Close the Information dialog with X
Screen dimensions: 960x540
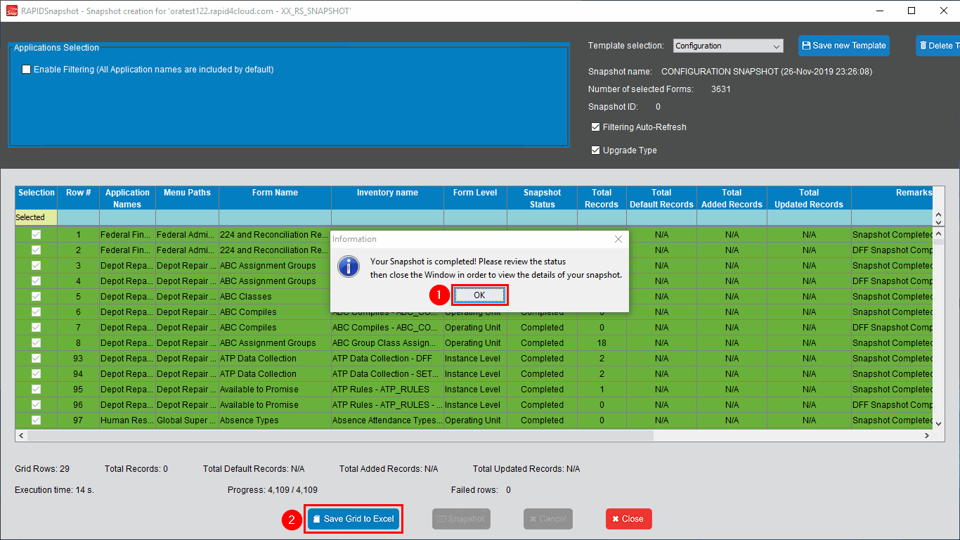click(x=618, y=239)
